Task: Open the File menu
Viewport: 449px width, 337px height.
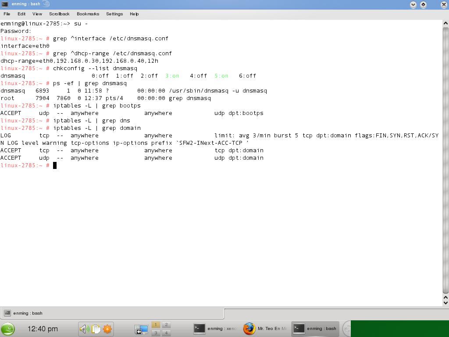Action: [7, 14]
